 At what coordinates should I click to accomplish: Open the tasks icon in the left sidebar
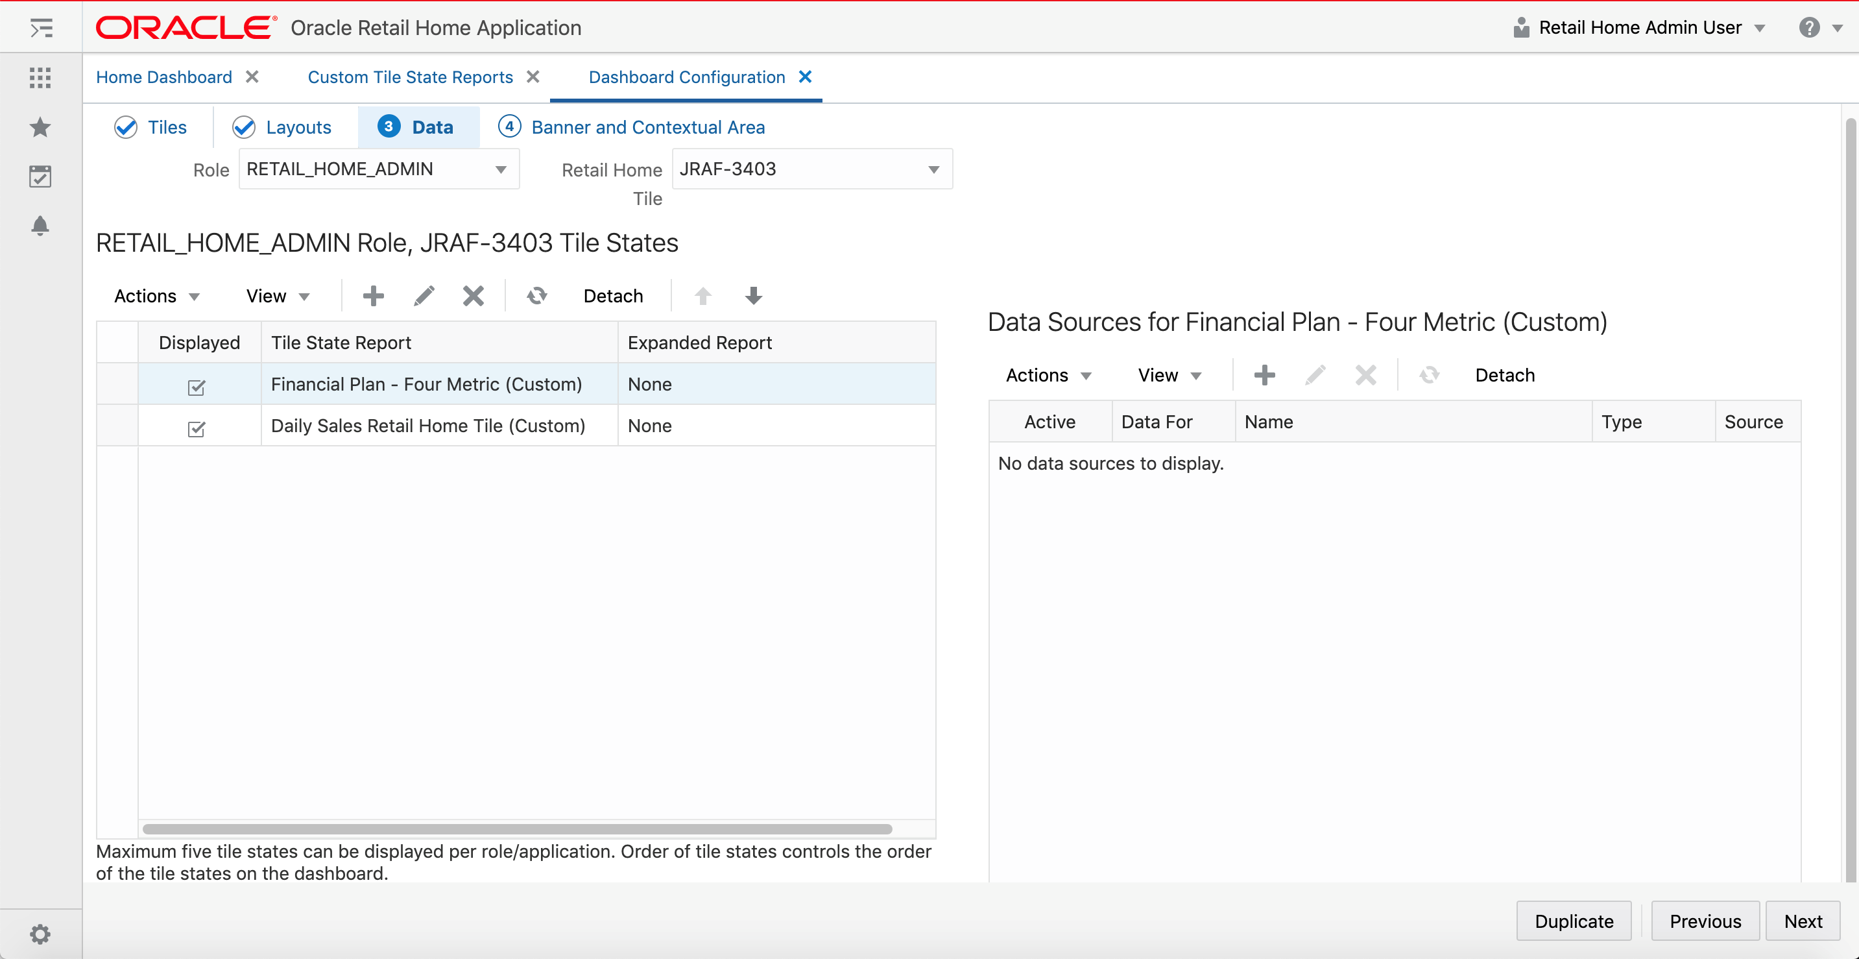point(40,176)
